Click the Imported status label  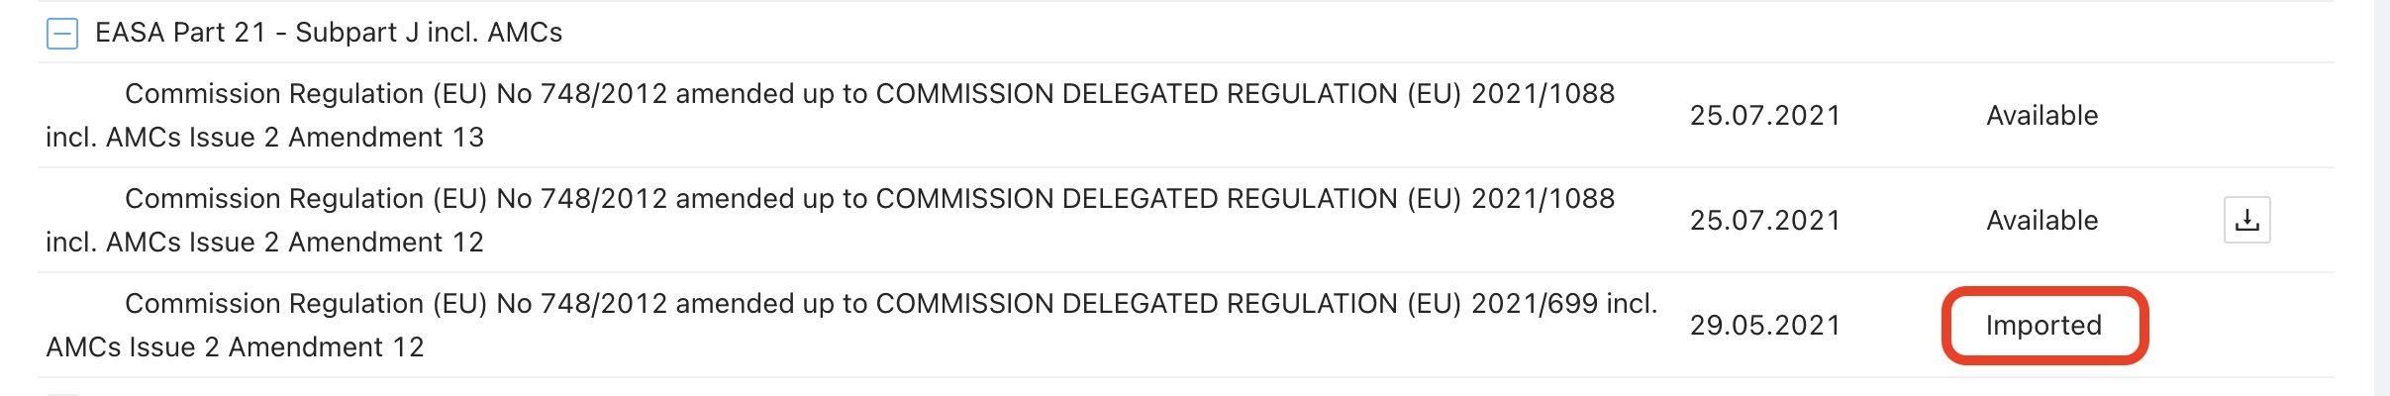(2043, 325)
